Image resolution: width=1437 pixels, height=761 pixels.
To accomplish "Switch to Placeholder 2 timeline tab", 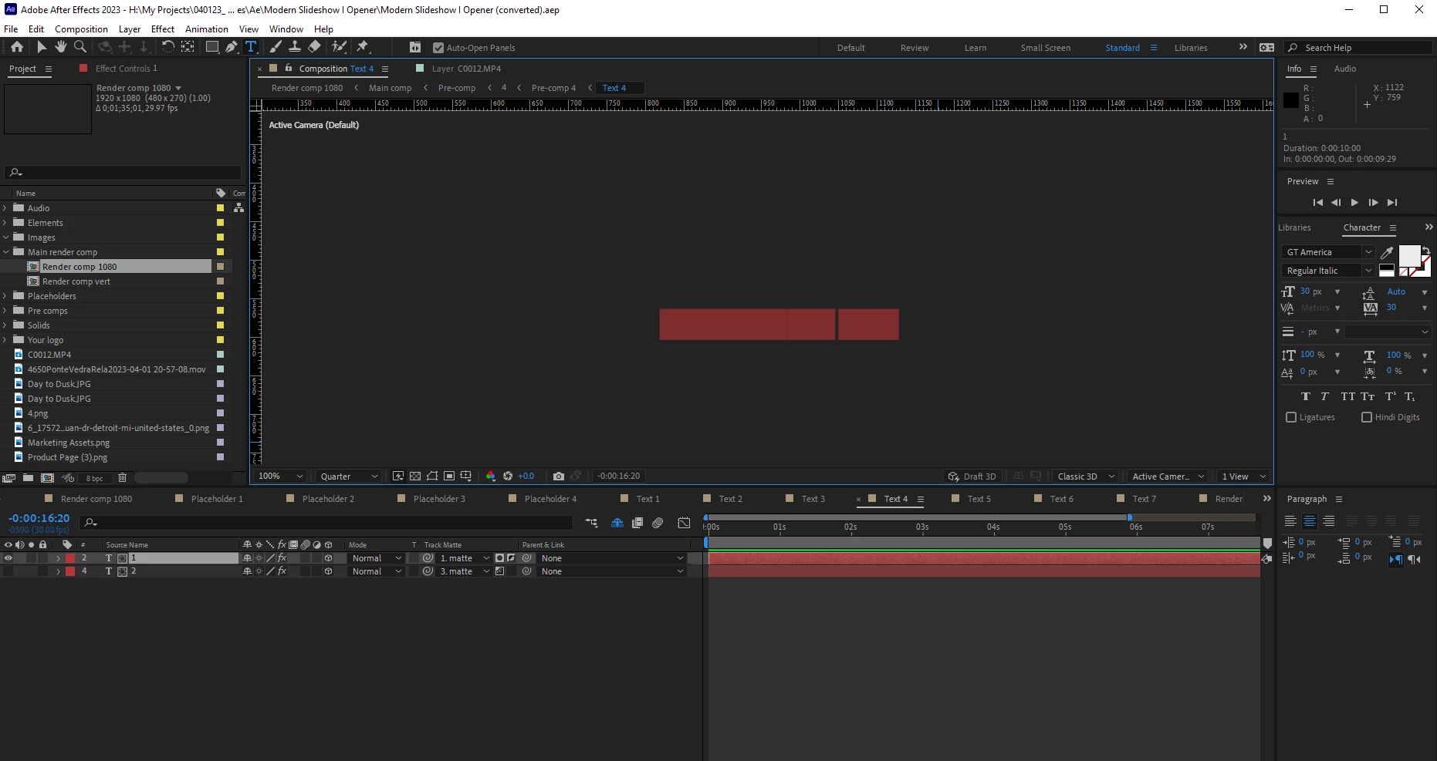I will click(328, 499).
